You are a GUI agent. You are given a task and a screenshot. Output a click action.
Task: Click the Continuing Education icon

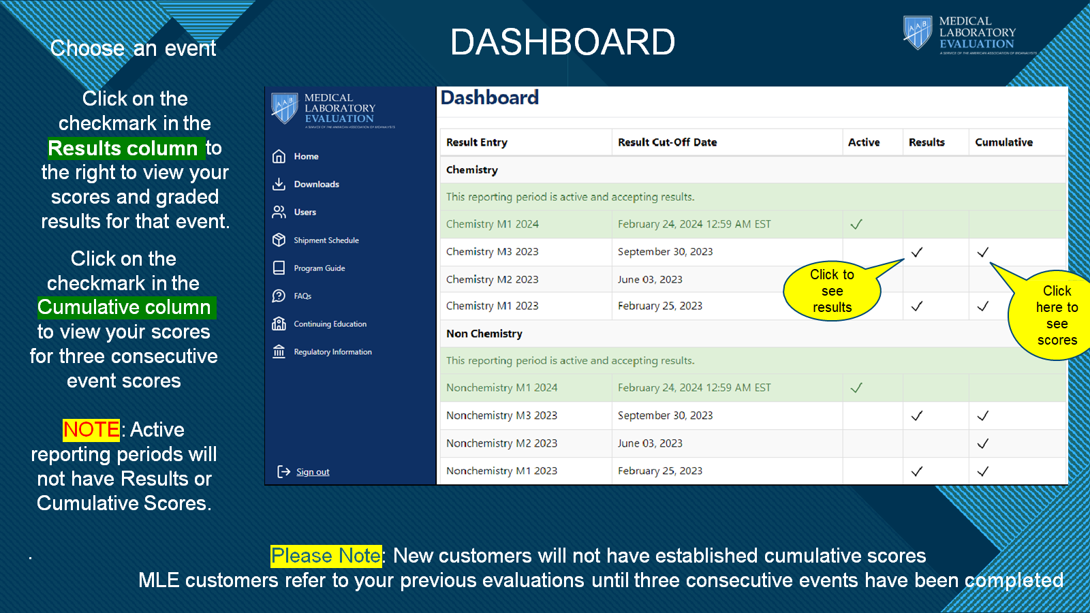coord(279,324)
